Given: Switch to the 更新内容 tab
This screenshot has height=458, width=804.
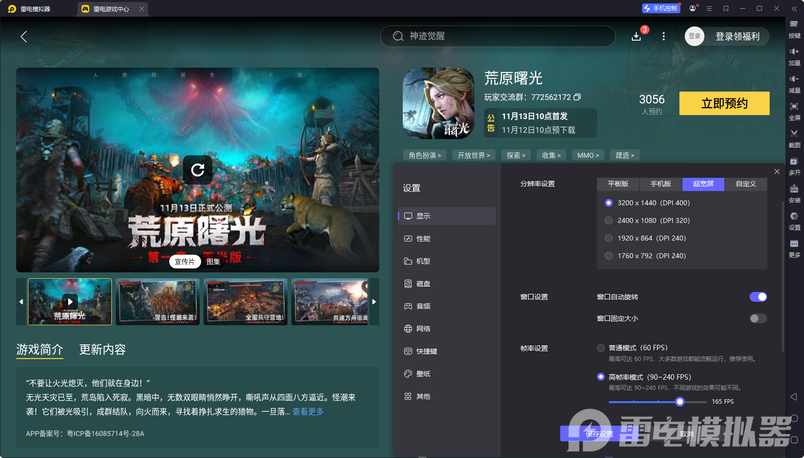Looking at the screenshot, I should [x=102, y=350].
